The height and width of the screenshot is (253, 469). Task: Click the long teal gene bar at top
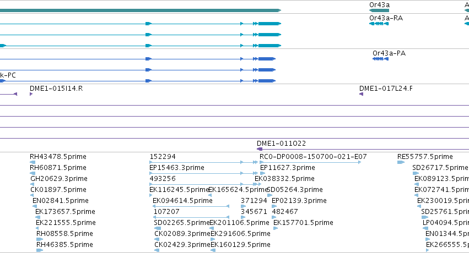[141, 10]
